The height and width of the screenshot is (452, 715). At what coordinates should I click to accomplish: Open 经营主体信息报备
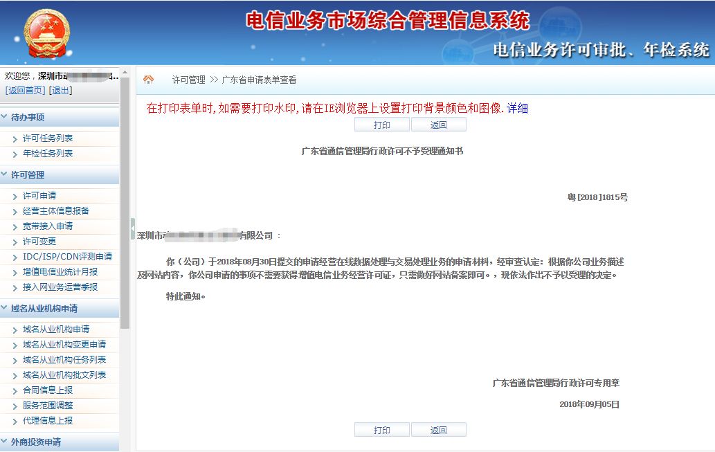[56, 210]
